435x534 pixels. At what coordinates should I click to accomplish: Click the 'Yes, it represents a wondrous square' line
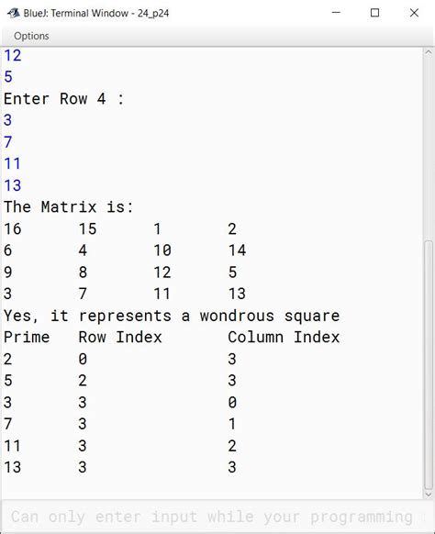click(172, 316)
